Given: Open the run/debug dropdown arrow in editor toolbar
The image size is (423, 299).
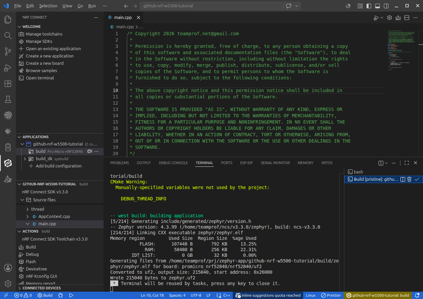Looking at the screenshot, I should tap(382, 18).
